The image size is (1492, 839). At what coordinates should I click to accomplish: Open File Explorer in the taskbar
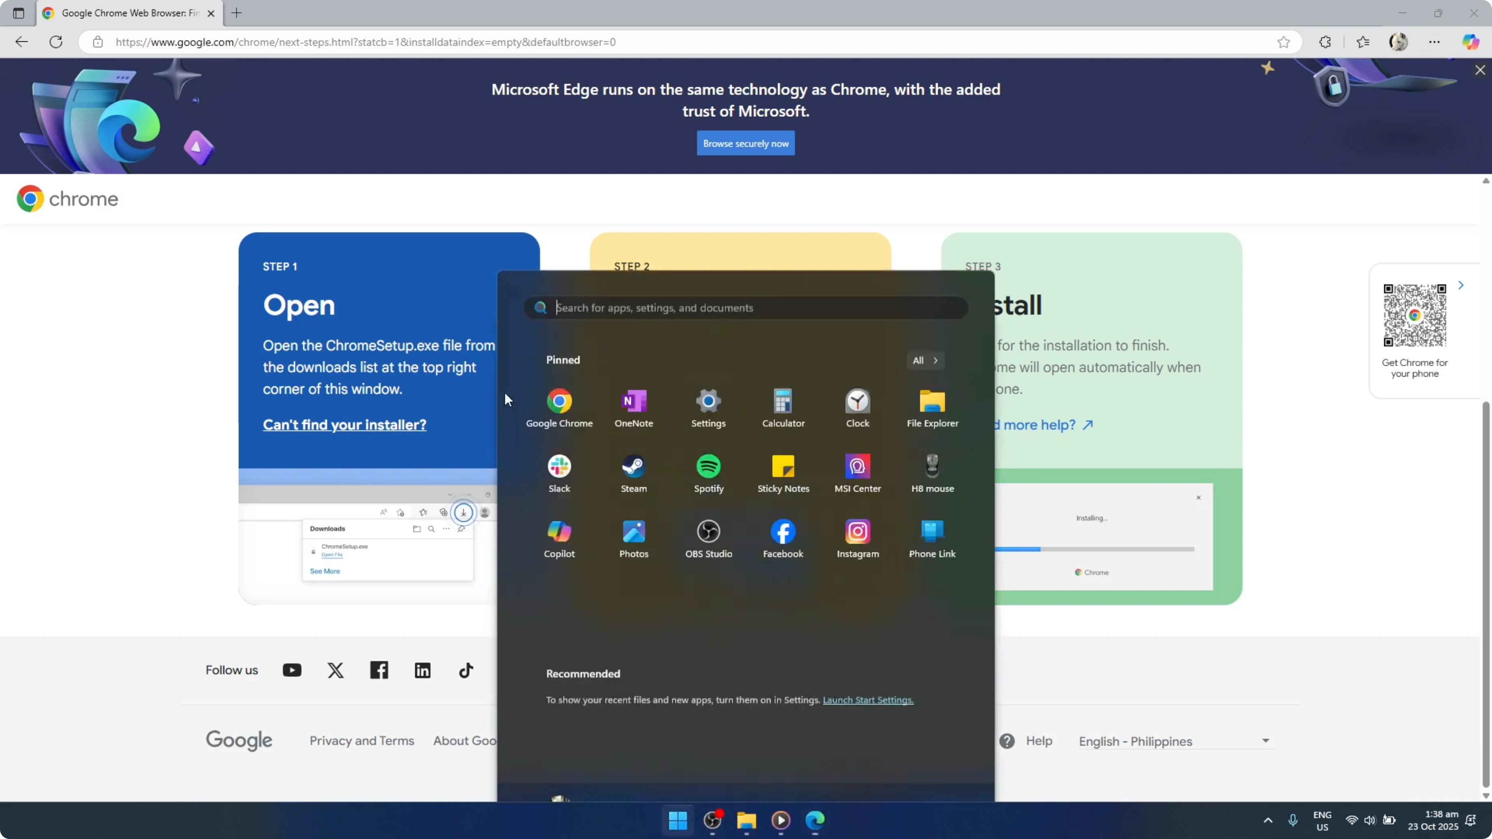pyautogui.click(x=746, y=820)
